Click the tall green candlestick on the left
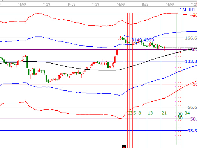Image resolution: width=197 pixels, height=148 pixels. click(27, 62)
